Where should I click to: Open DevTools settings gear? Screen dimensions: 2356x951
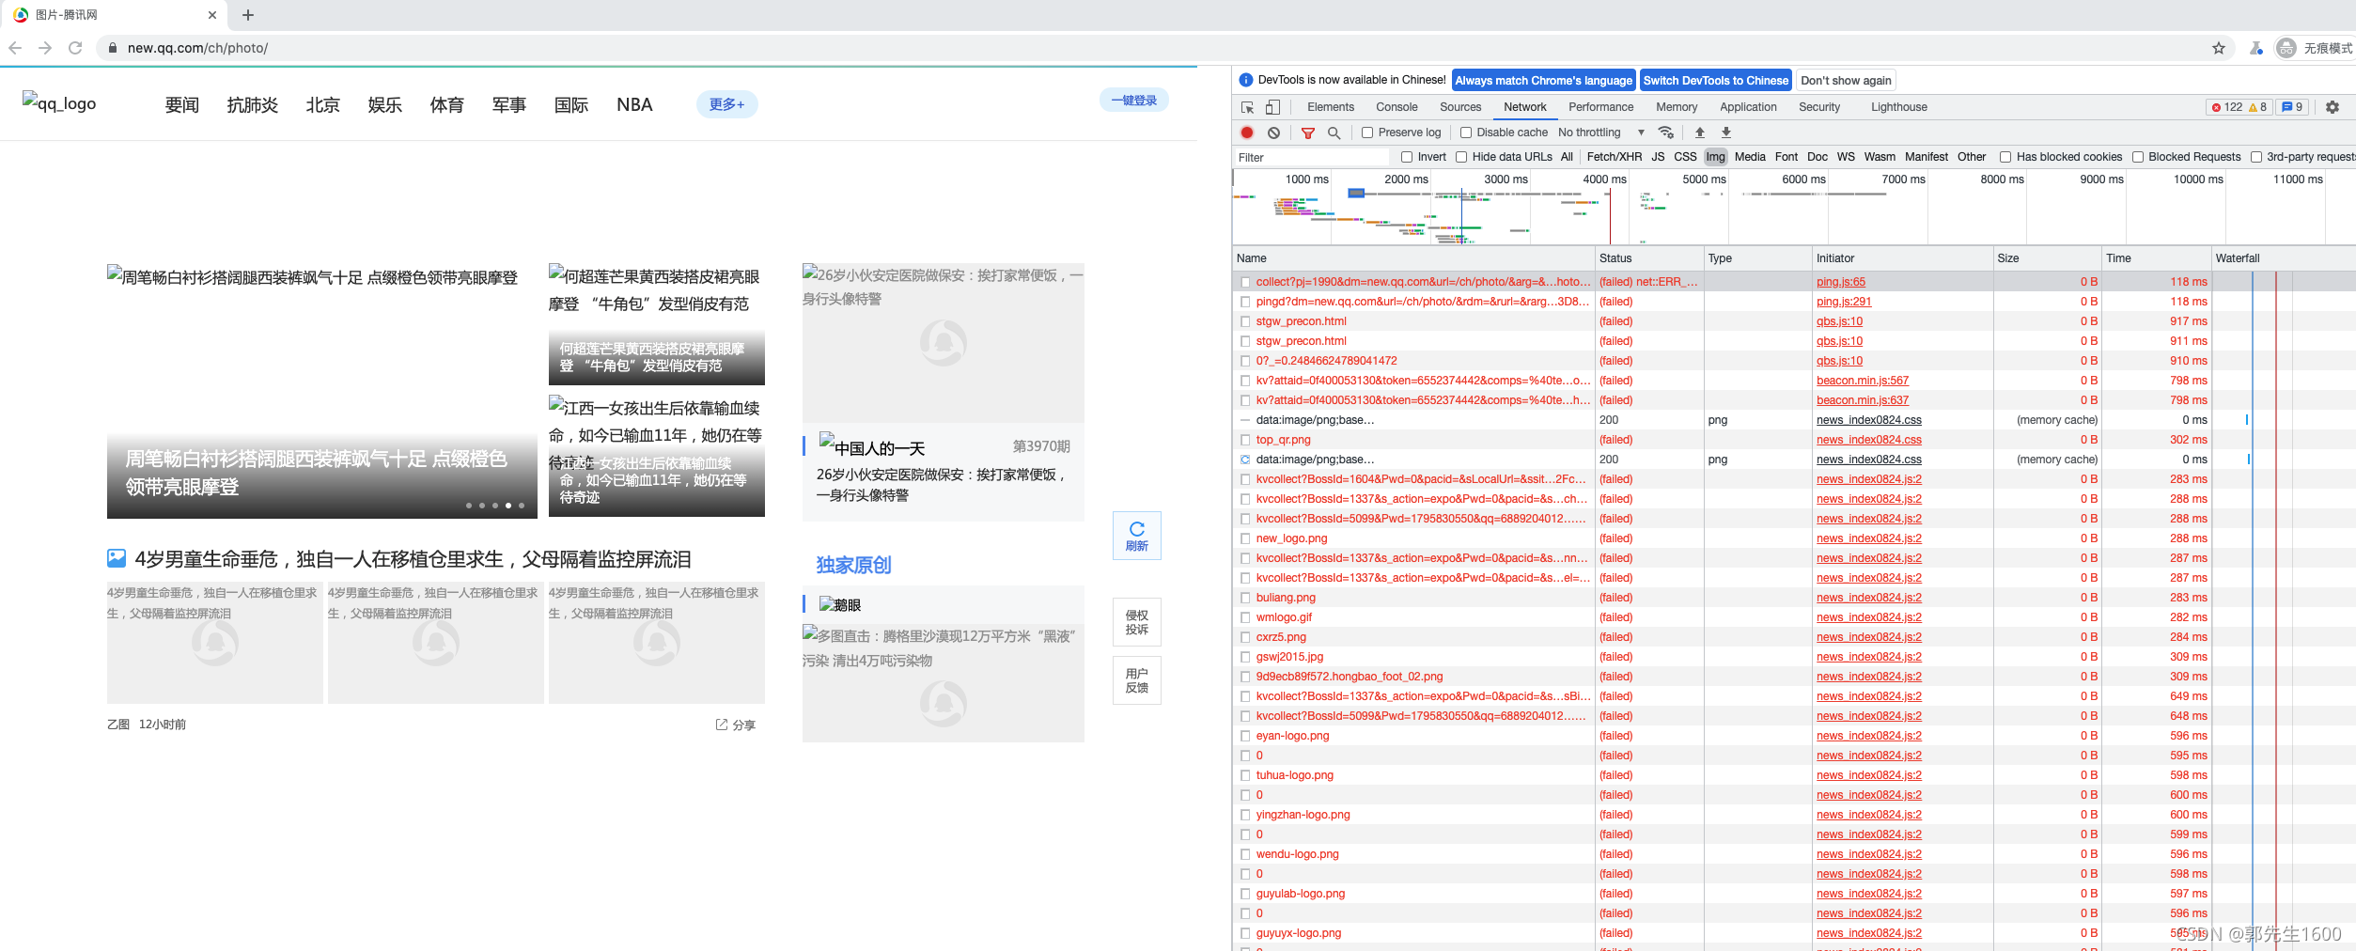[x=2333, y=107]
